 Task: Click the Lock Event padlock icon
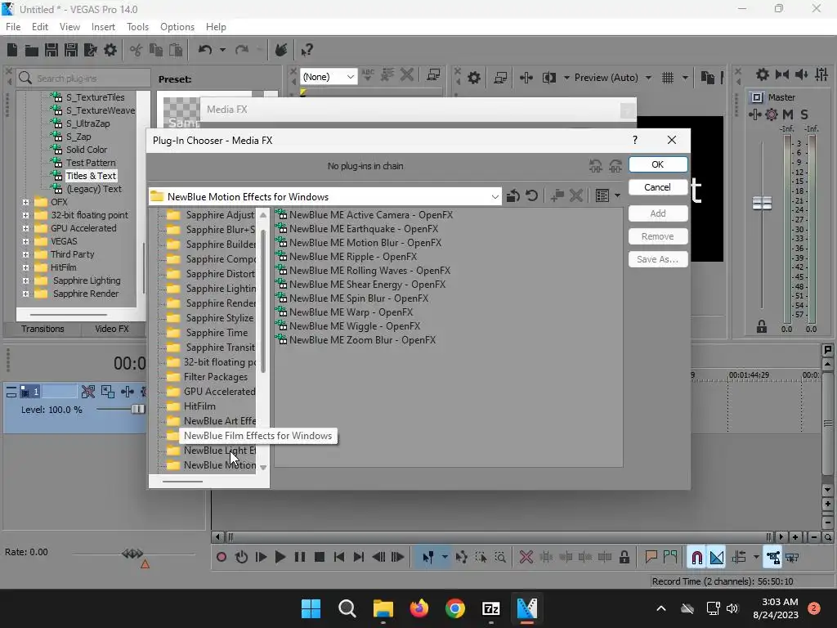(x=624, y=557)
